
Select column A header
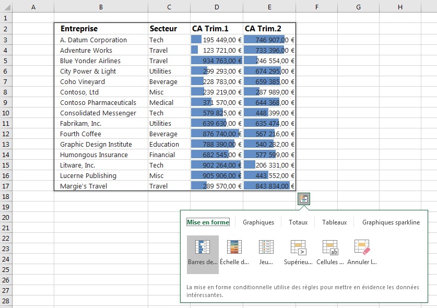(33, 7)
